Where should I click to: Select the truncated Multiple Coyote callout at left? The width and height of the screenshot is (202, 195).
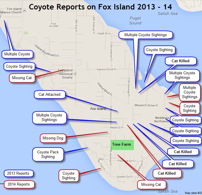(x=17, y=54)
